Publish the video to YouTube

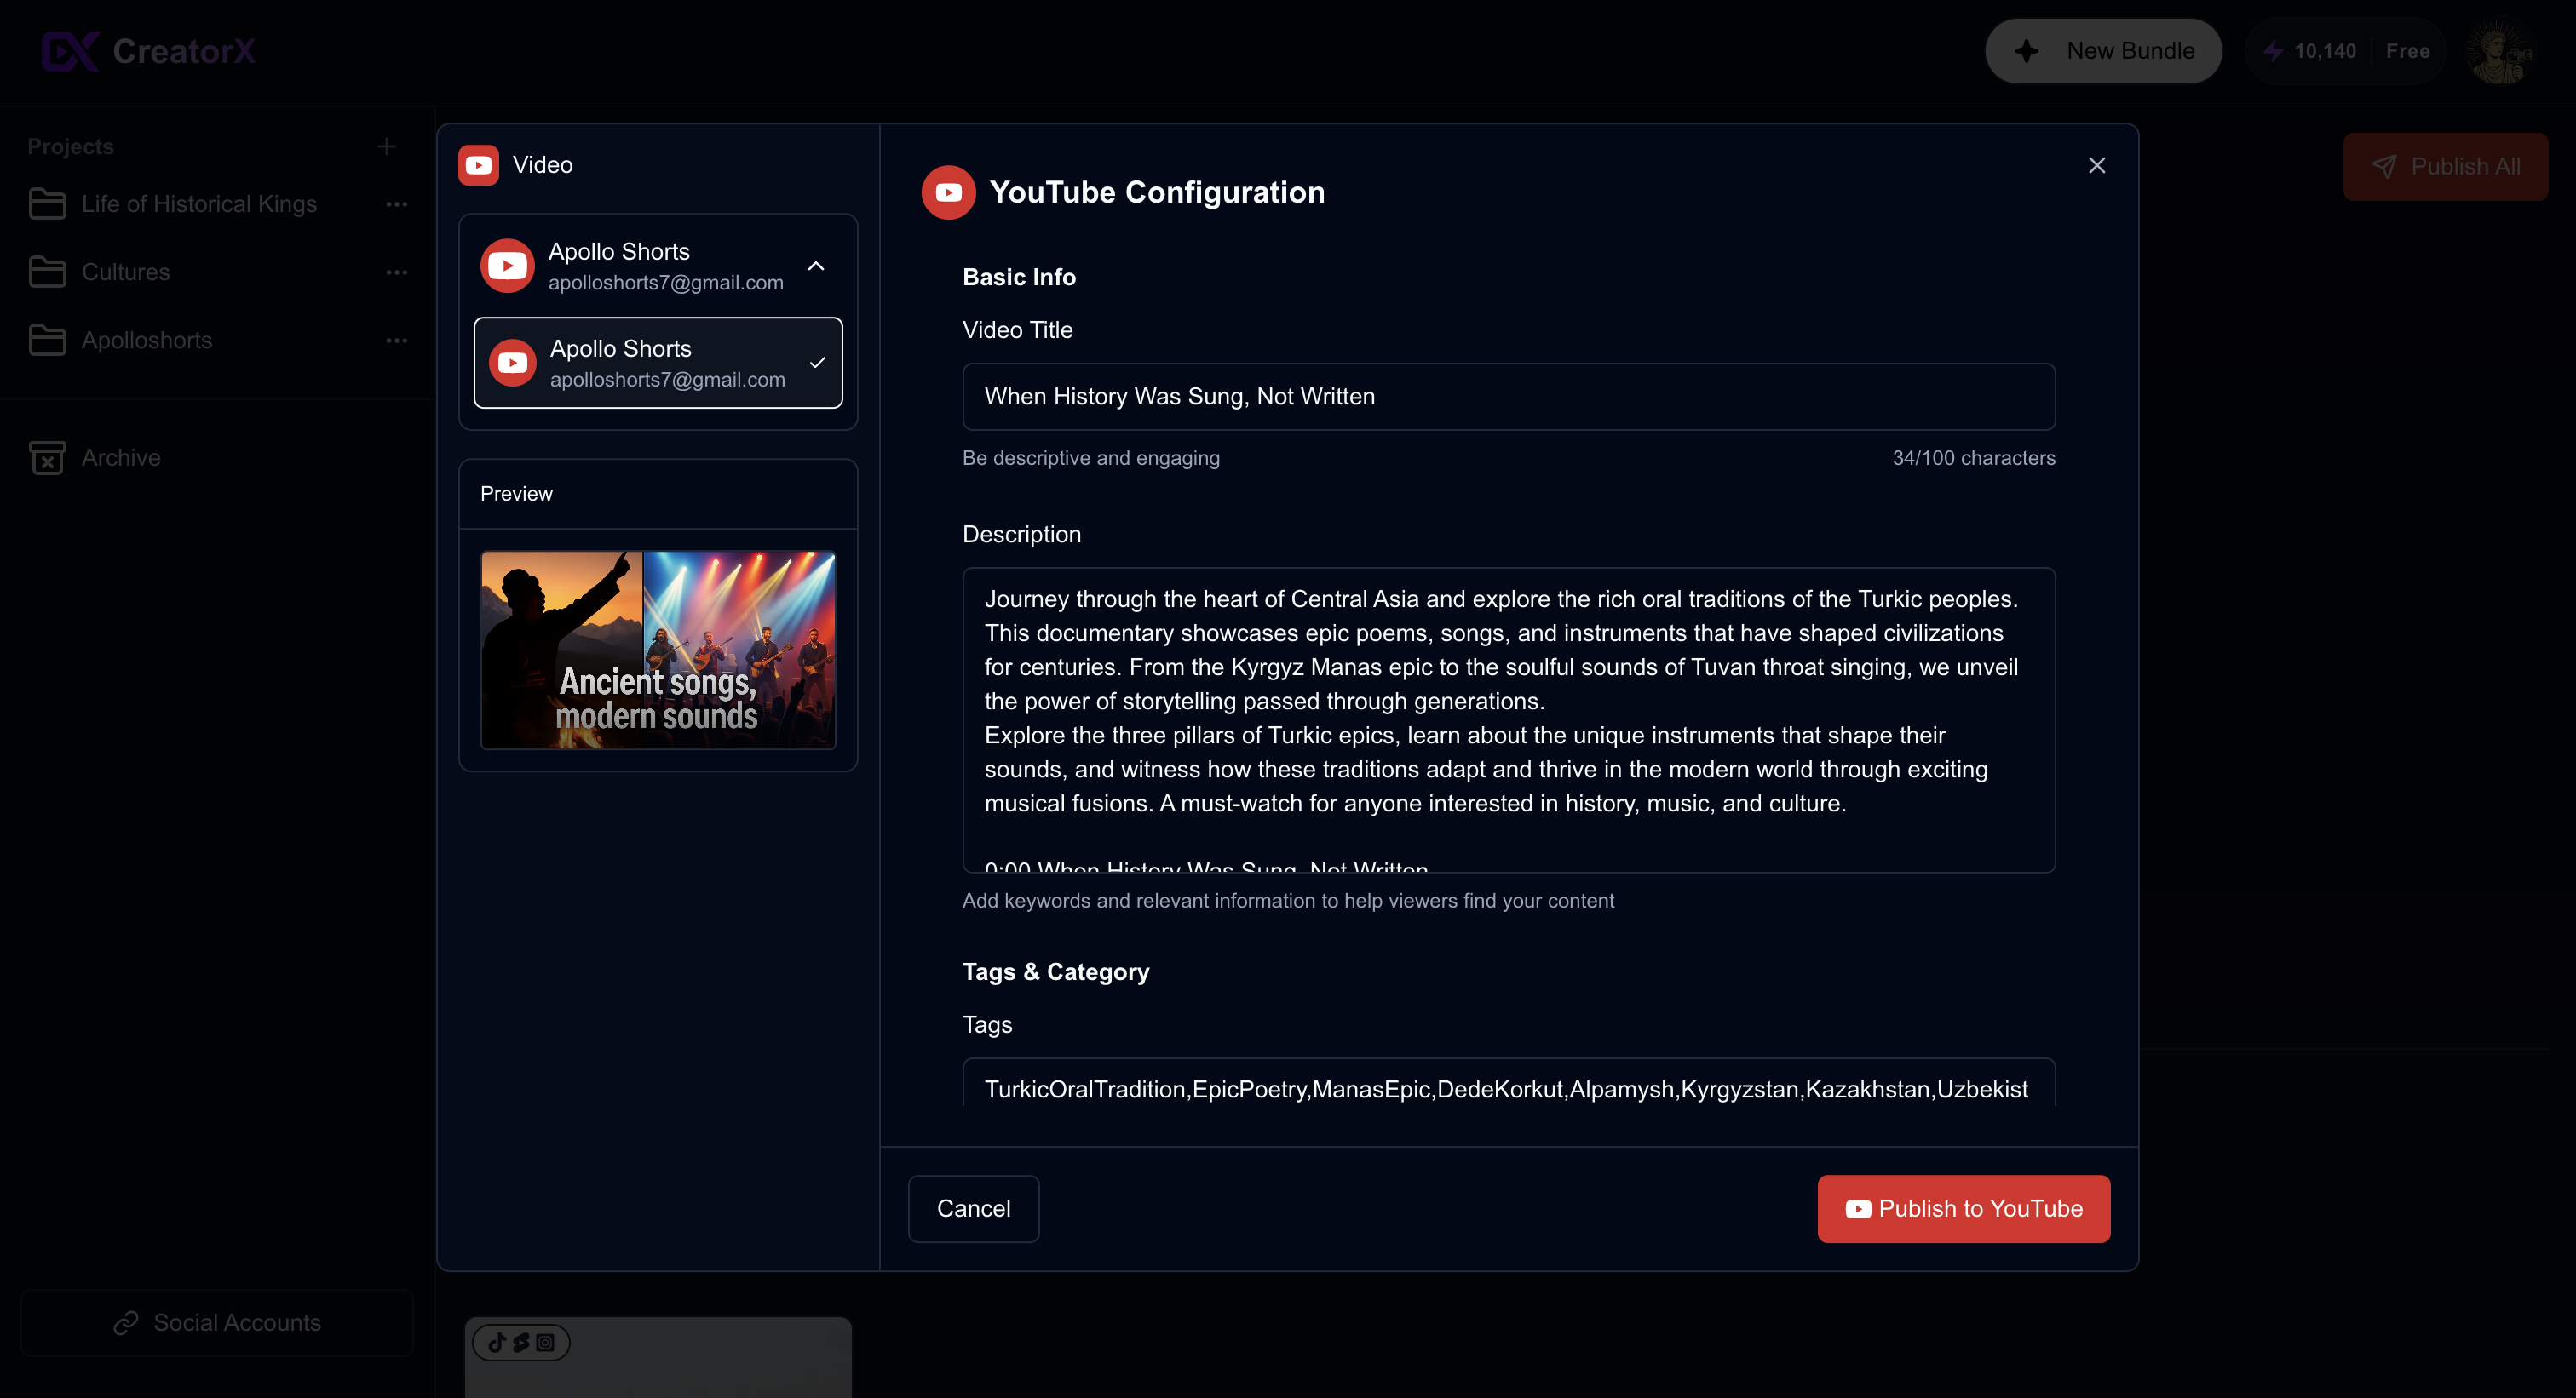click(1962, 1208)
